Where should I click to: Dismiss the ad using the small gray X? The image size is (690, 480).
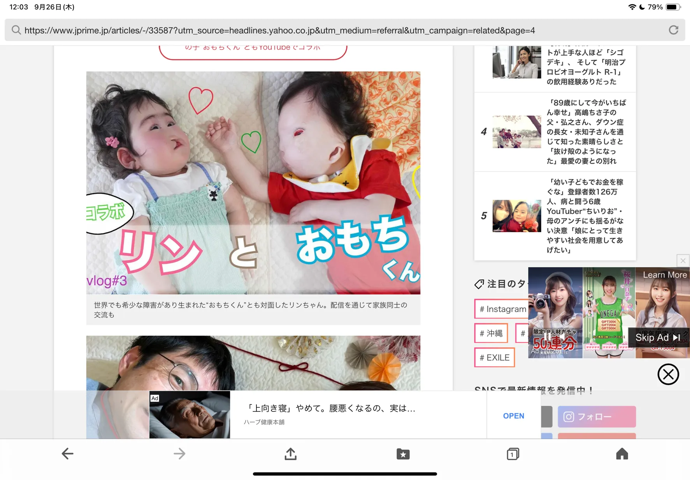coord(683,261)
